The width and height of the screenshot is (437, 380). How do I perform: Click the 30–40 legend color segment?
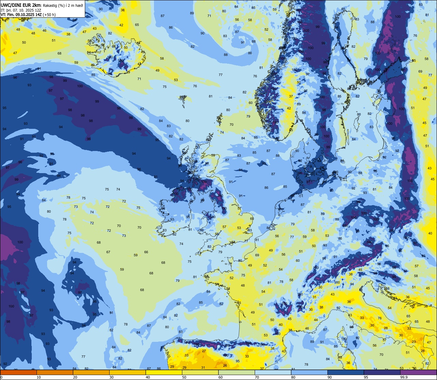127,372
